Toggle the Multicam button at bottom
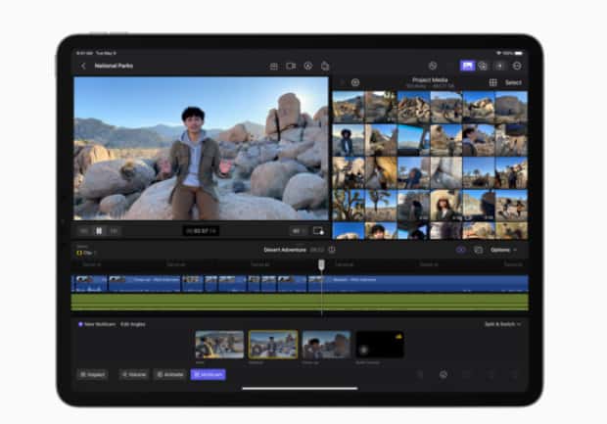This screenshot has width=607, height=424. coord(208,374)
